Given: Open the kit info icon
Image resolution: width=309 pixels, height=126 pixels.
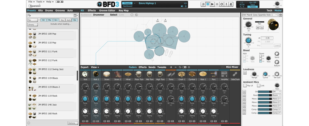Looking at the screenshot, I should (132, 15).
